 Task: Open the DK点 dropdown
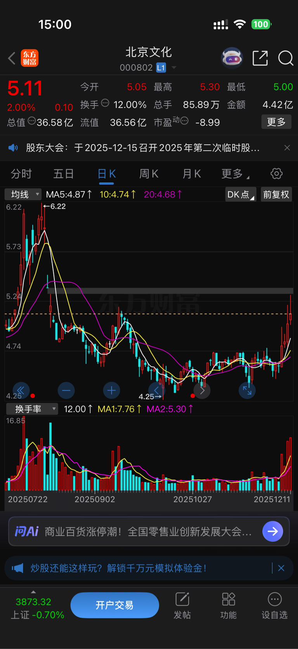pyautogui.click(x=241, y=194)
